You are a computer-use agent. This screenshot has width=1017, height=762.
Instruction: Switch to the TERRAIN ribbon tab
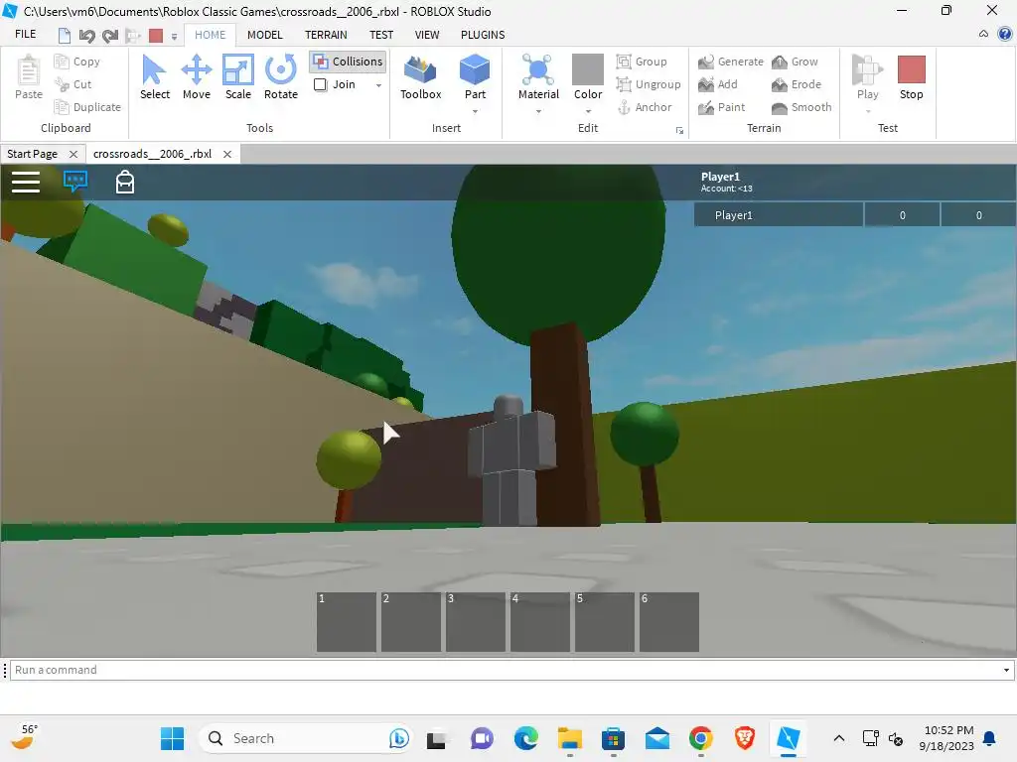pos(326,35)
